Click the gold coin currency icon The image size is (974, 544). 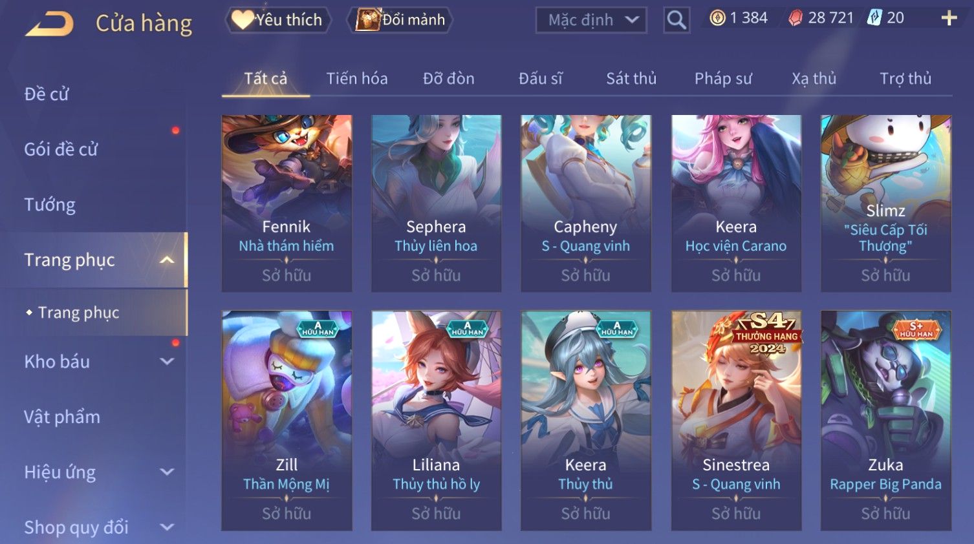(717, 18)
